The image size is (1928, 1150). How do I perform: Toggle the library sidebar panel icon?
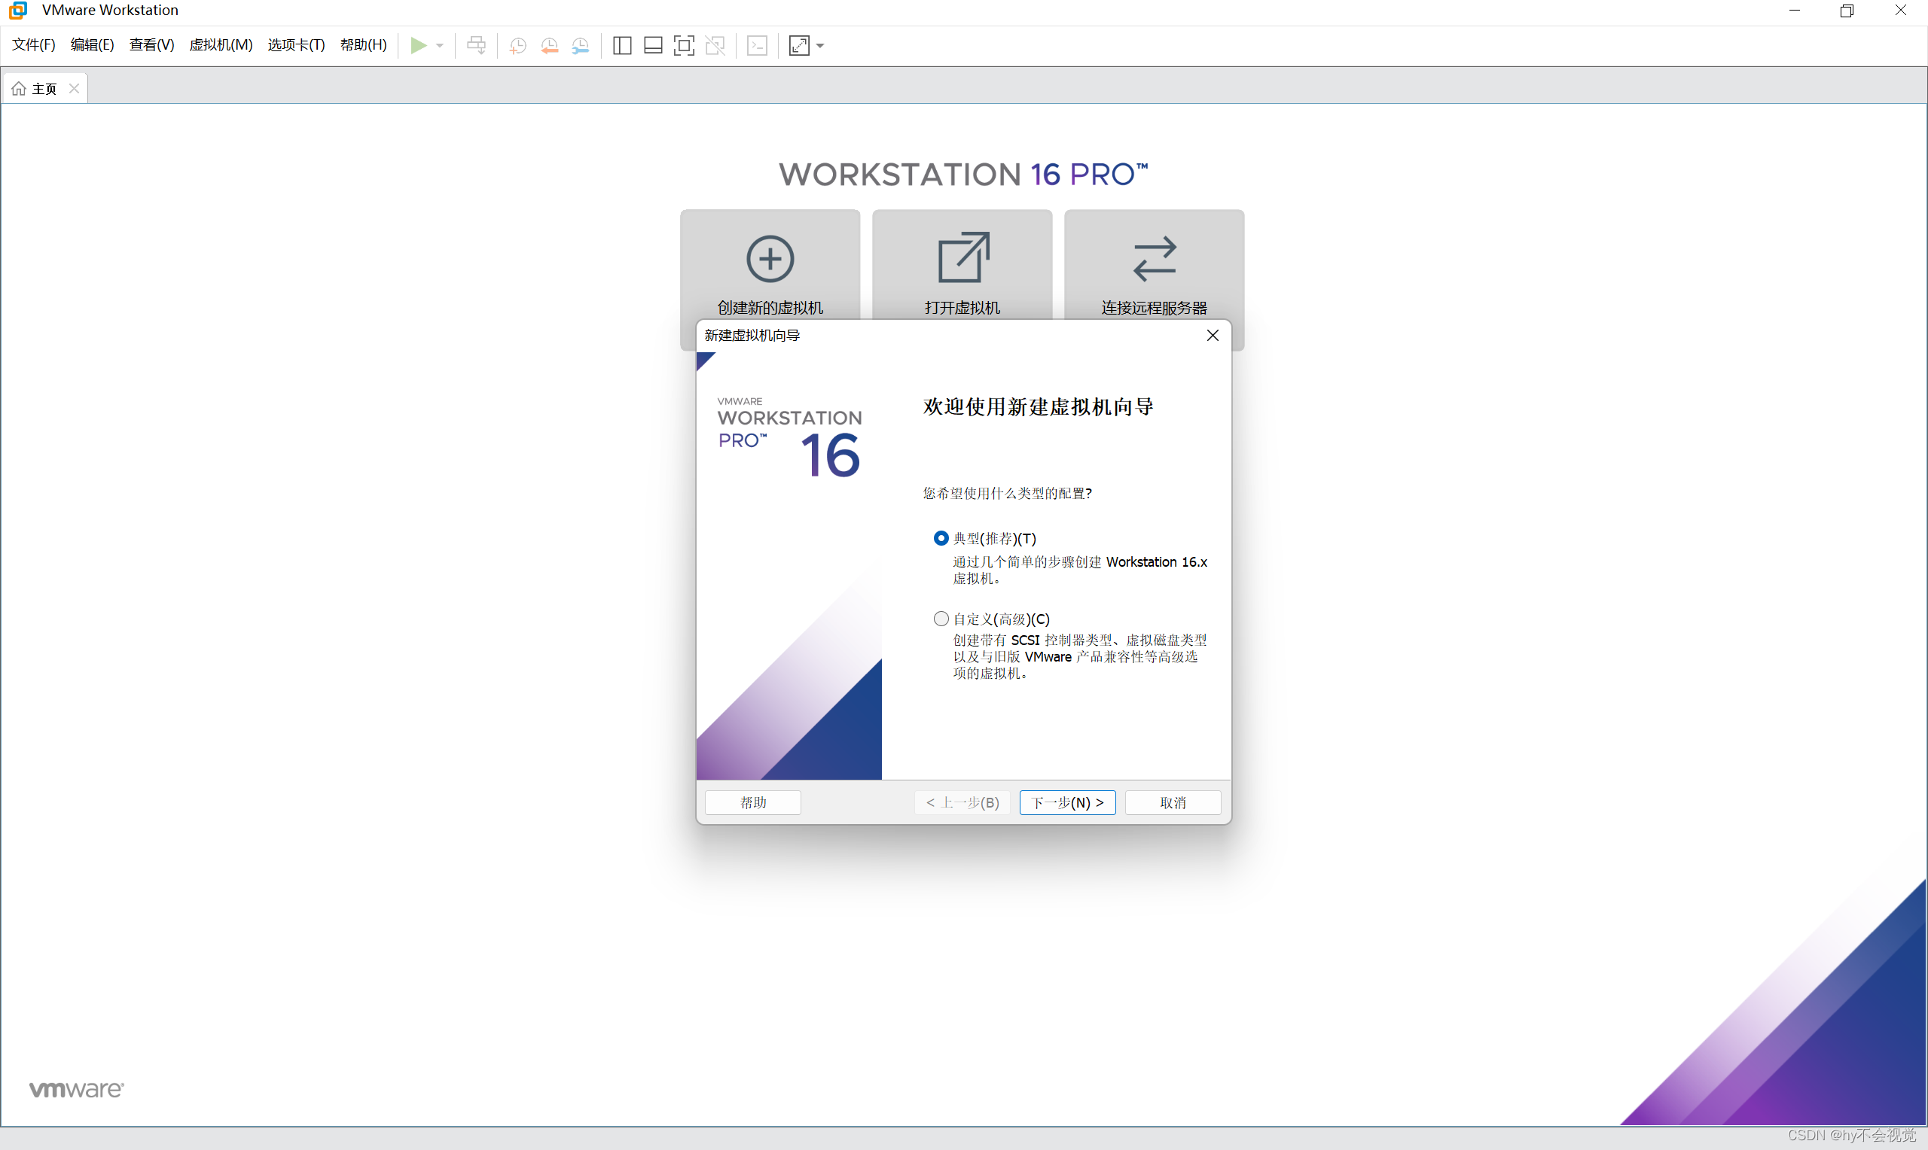[622, 46]
